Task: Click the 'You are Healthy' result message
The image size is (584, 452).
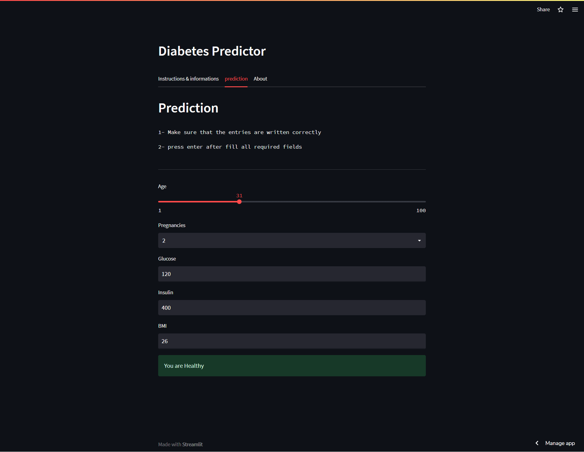Action: 292,366
